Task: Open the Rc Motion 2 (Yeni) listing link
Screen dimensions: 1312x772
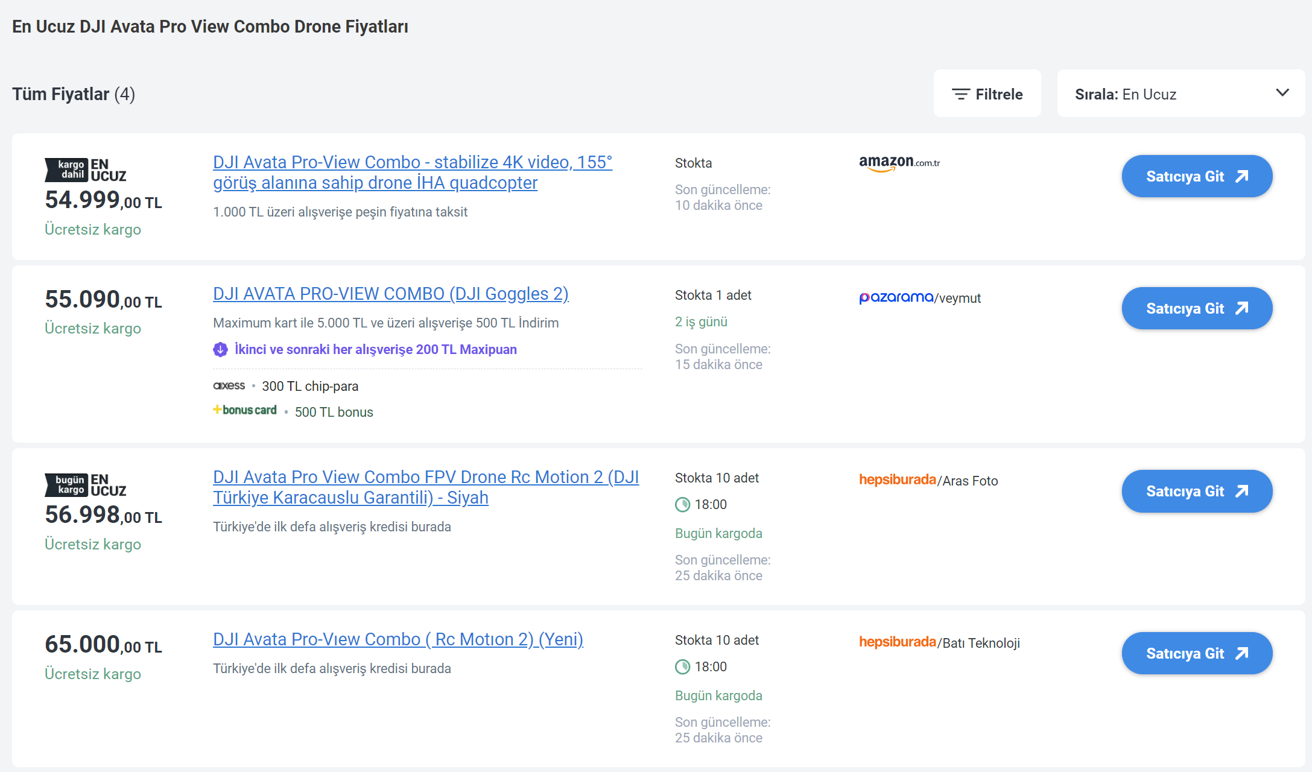Action: tap(398, 639)
